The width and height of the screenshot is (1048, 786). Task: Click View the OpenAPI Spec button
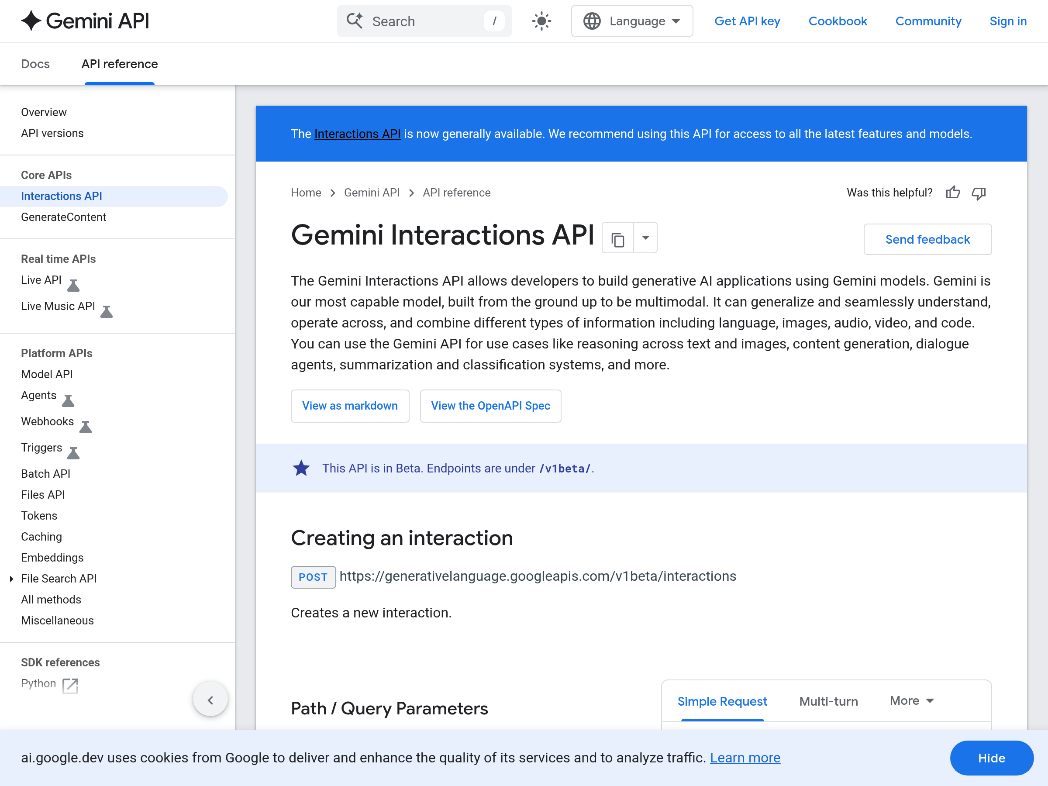pyautogui.click(x=490, y=406)
